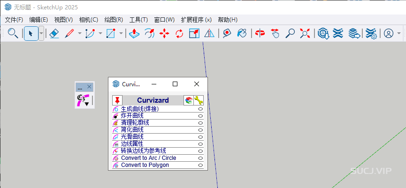406x188 pixels.
Task: Expand the account icon dropdown arrow
Action: coord(399,33)
